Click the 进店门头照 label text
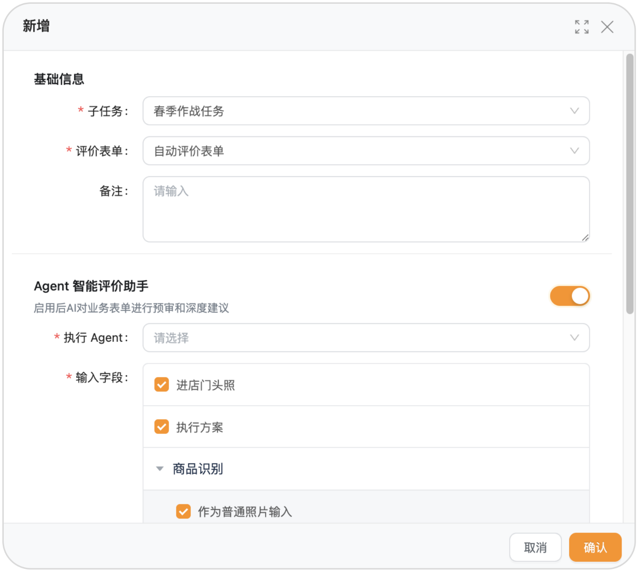This screenshot has width=638, height=573. 205,385
